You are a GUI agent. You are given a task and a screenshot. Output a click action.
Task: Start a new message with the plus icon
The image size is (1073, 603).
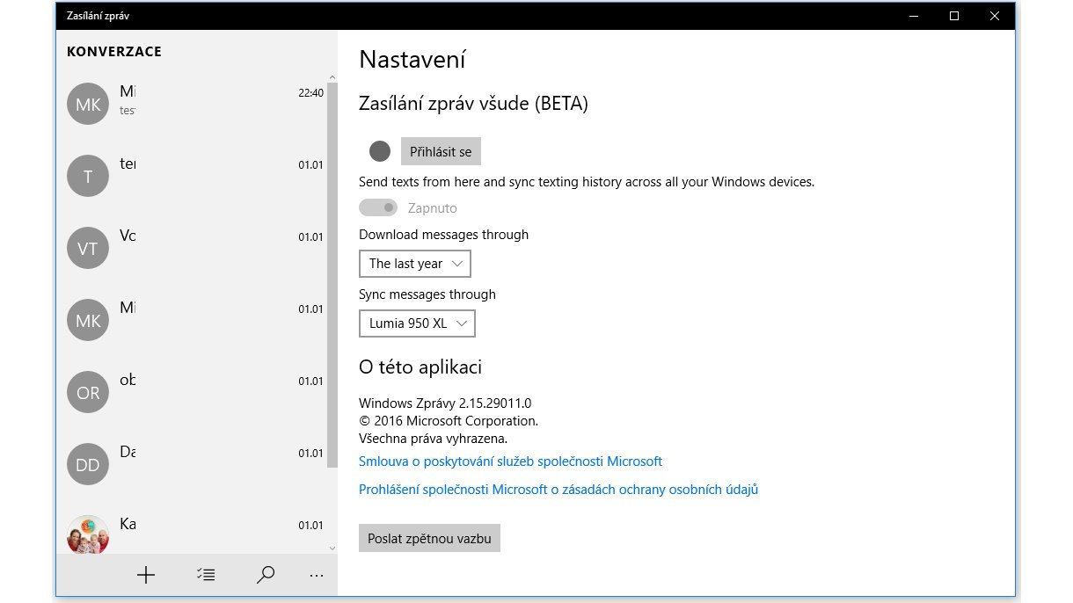click(146, 575)
